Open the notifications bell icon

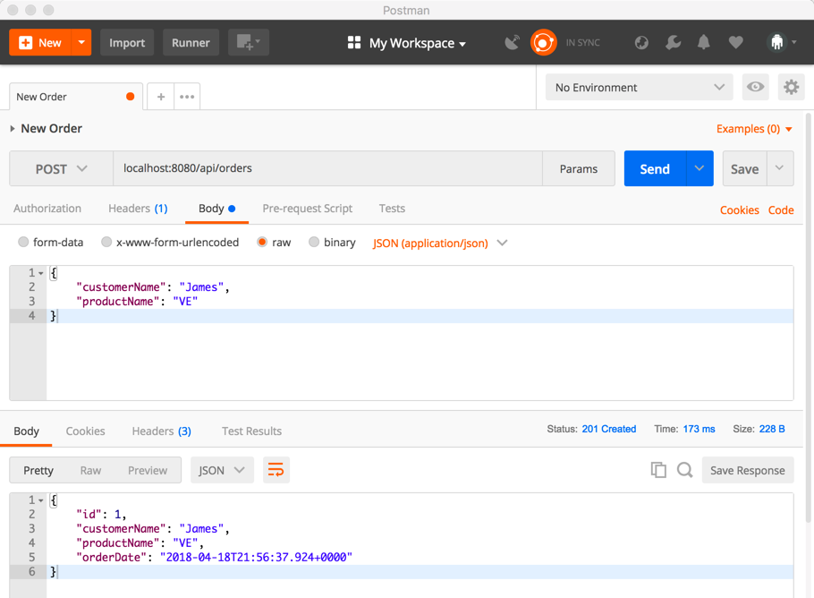pos(703,43)
